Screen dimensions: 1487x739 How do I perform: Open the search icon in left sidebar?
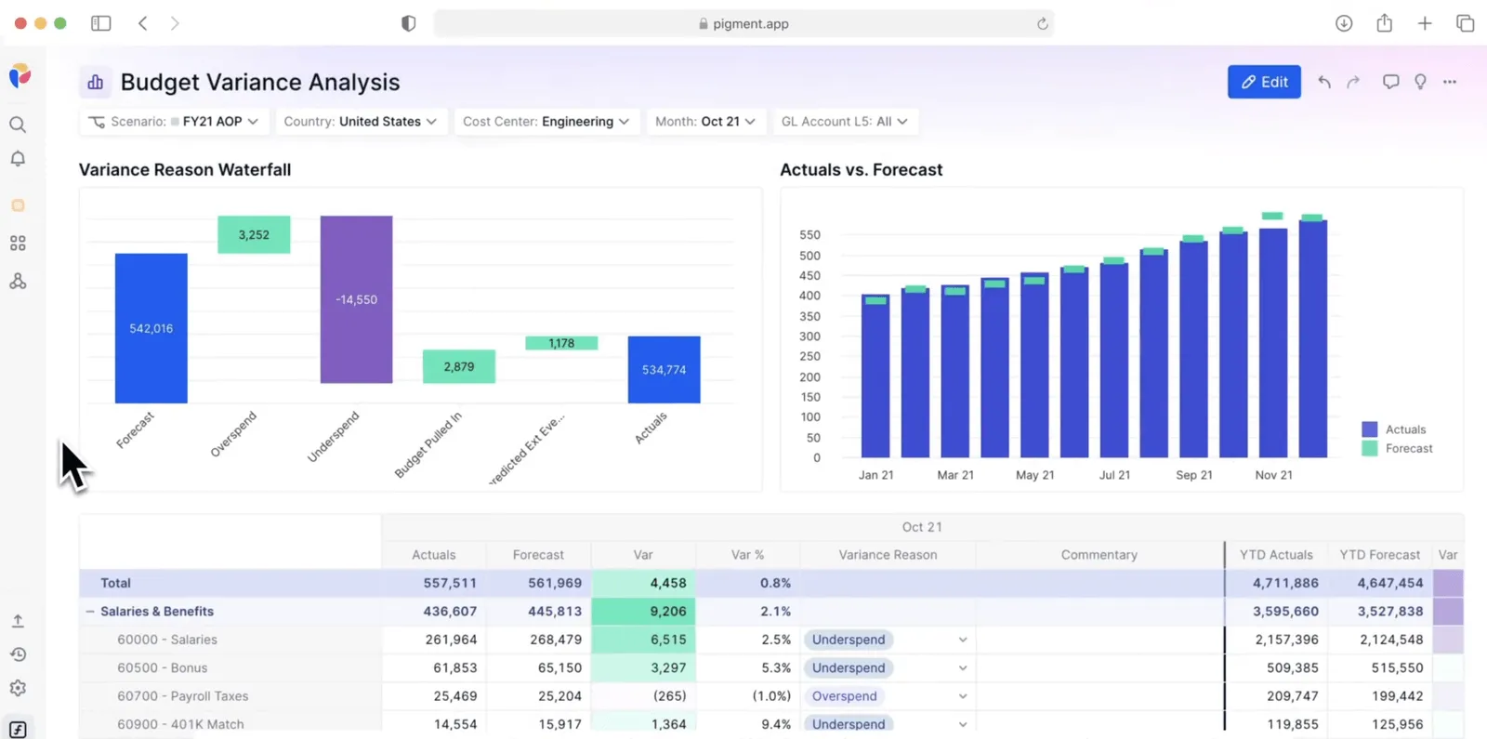[18, 125]
